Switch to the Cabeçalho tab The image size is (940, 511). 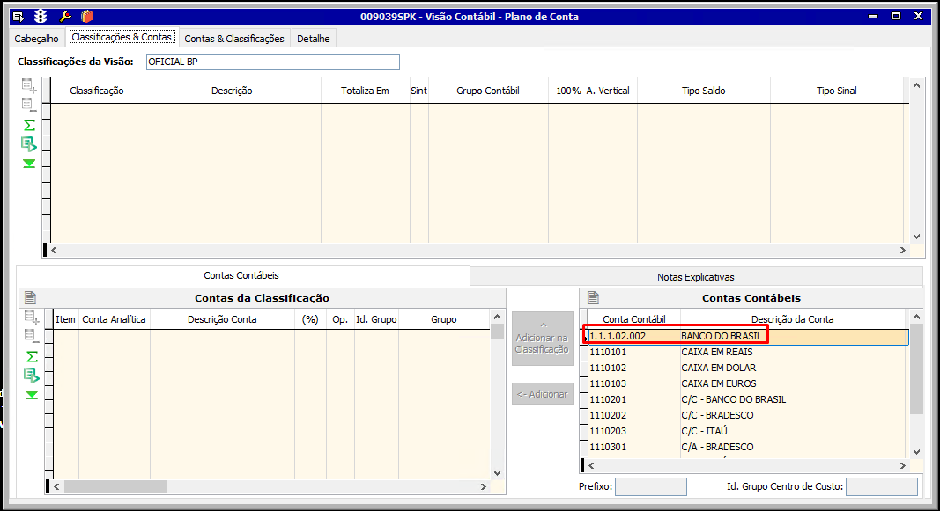click(37, 39)
